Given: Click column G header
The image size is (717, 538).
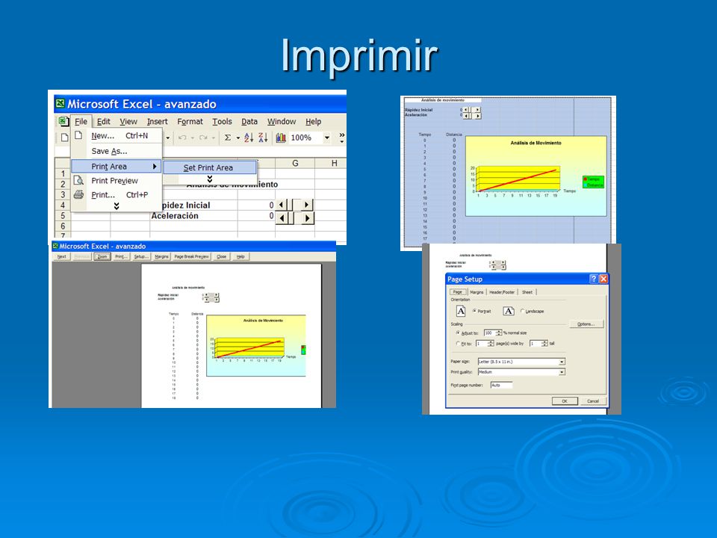Looking at the screenshot, I should [x=295, y=164].
